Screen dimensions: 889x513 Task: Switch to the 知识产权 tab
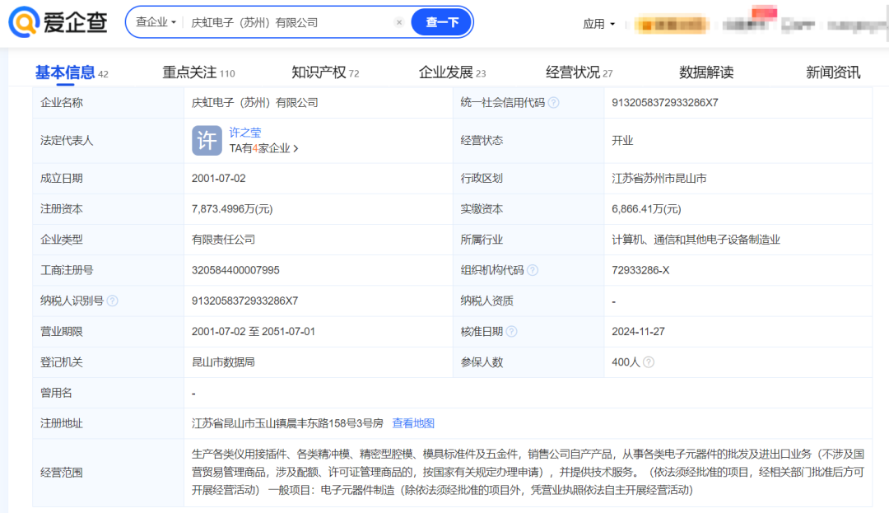coord(324,73)
